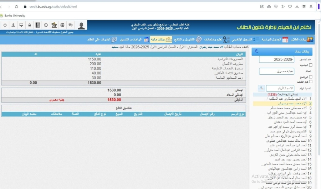Screen dimensions: 321x189
Task: Click the نوع الدفع column header
Action: point(100,114)
